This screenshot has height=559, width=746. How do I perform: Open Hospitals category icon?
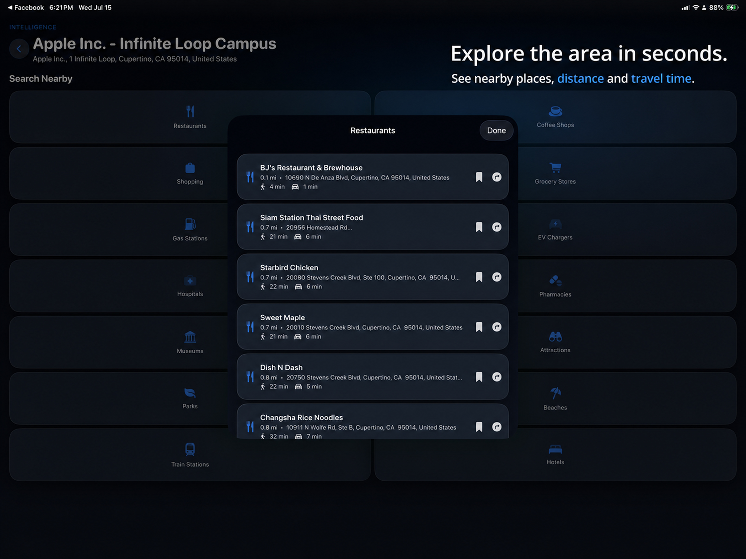190,280
